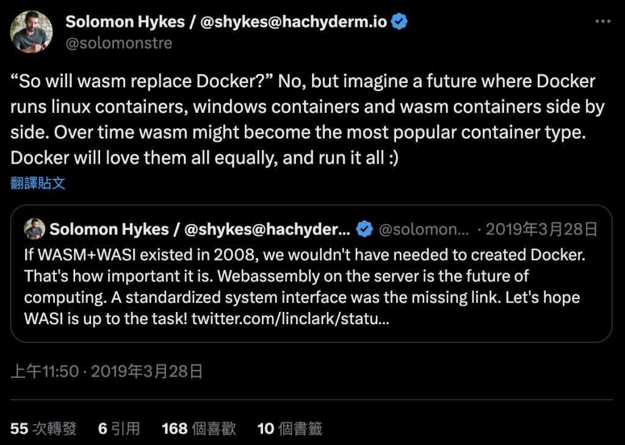The width and height of the screenshot is (625, 445).
Task: Open the twitter.com/linclark link in quote
Action: [x=289, y=318]
